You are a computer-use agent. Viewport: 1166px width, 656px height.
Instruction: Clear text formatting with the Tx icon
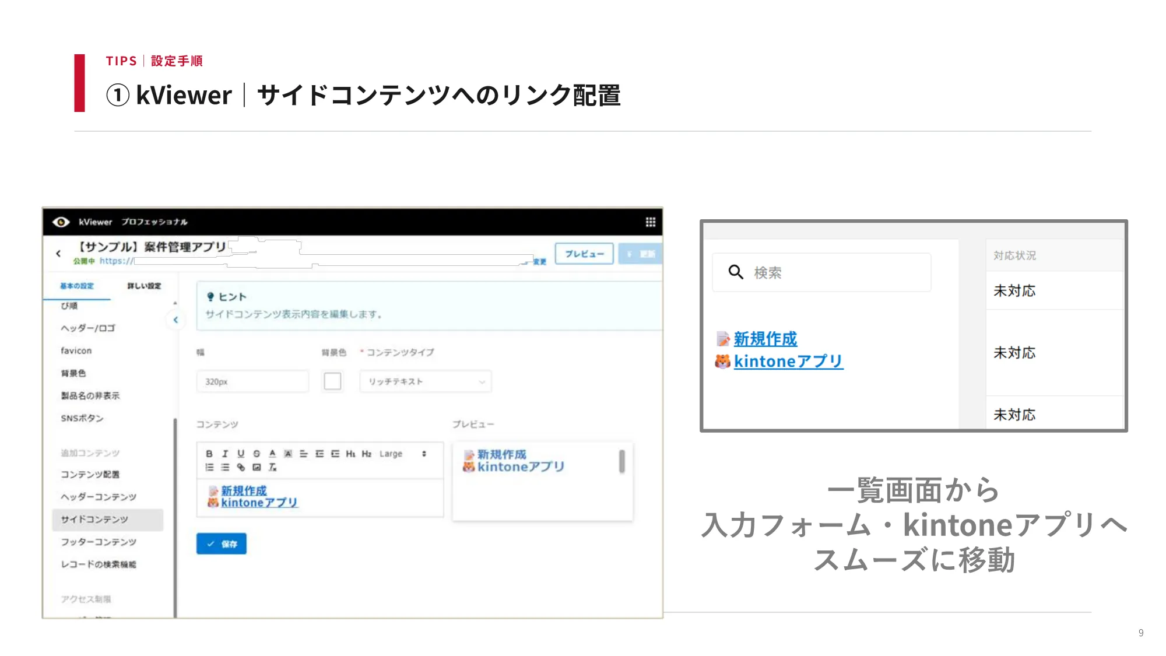tap(272, 467)
